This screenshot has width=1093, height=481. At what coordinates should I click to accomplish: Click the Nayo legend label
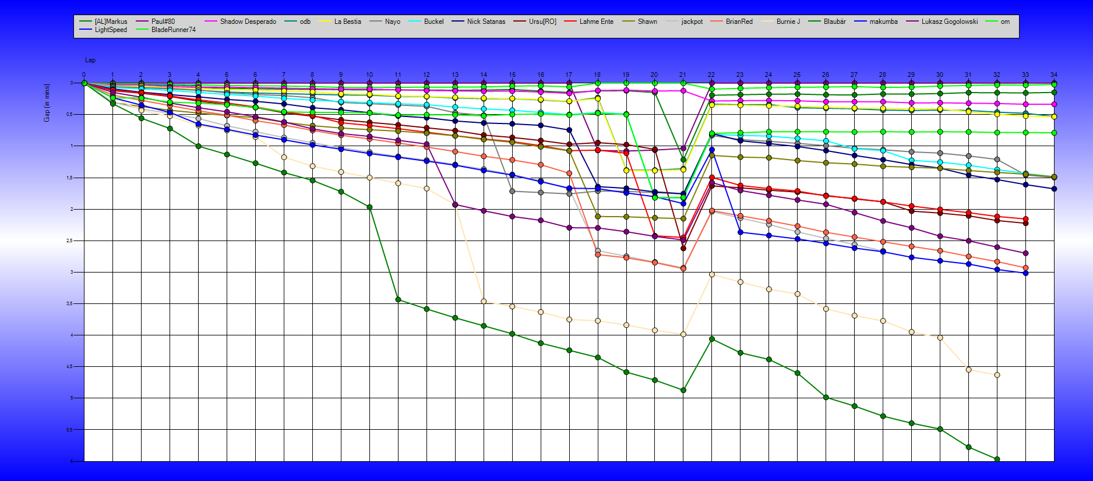[392, 22]
